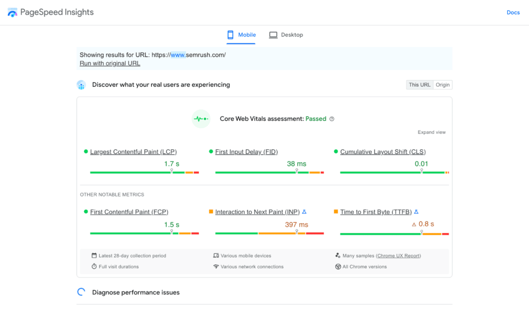Click the warning triangle next to 0.8 s

click(x=414, y=224)
